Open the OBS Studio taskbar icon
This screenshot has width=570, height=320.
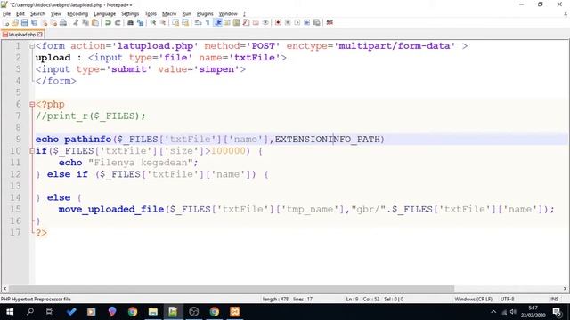[x=194, y=312]
